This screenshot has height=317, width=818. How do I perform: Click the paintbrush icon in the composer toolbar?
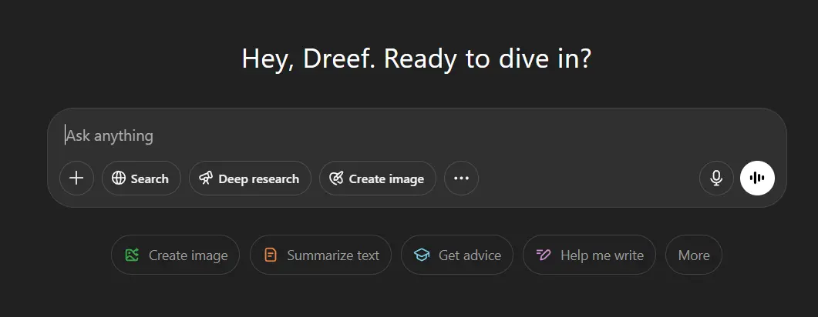[x=336, y=179]
